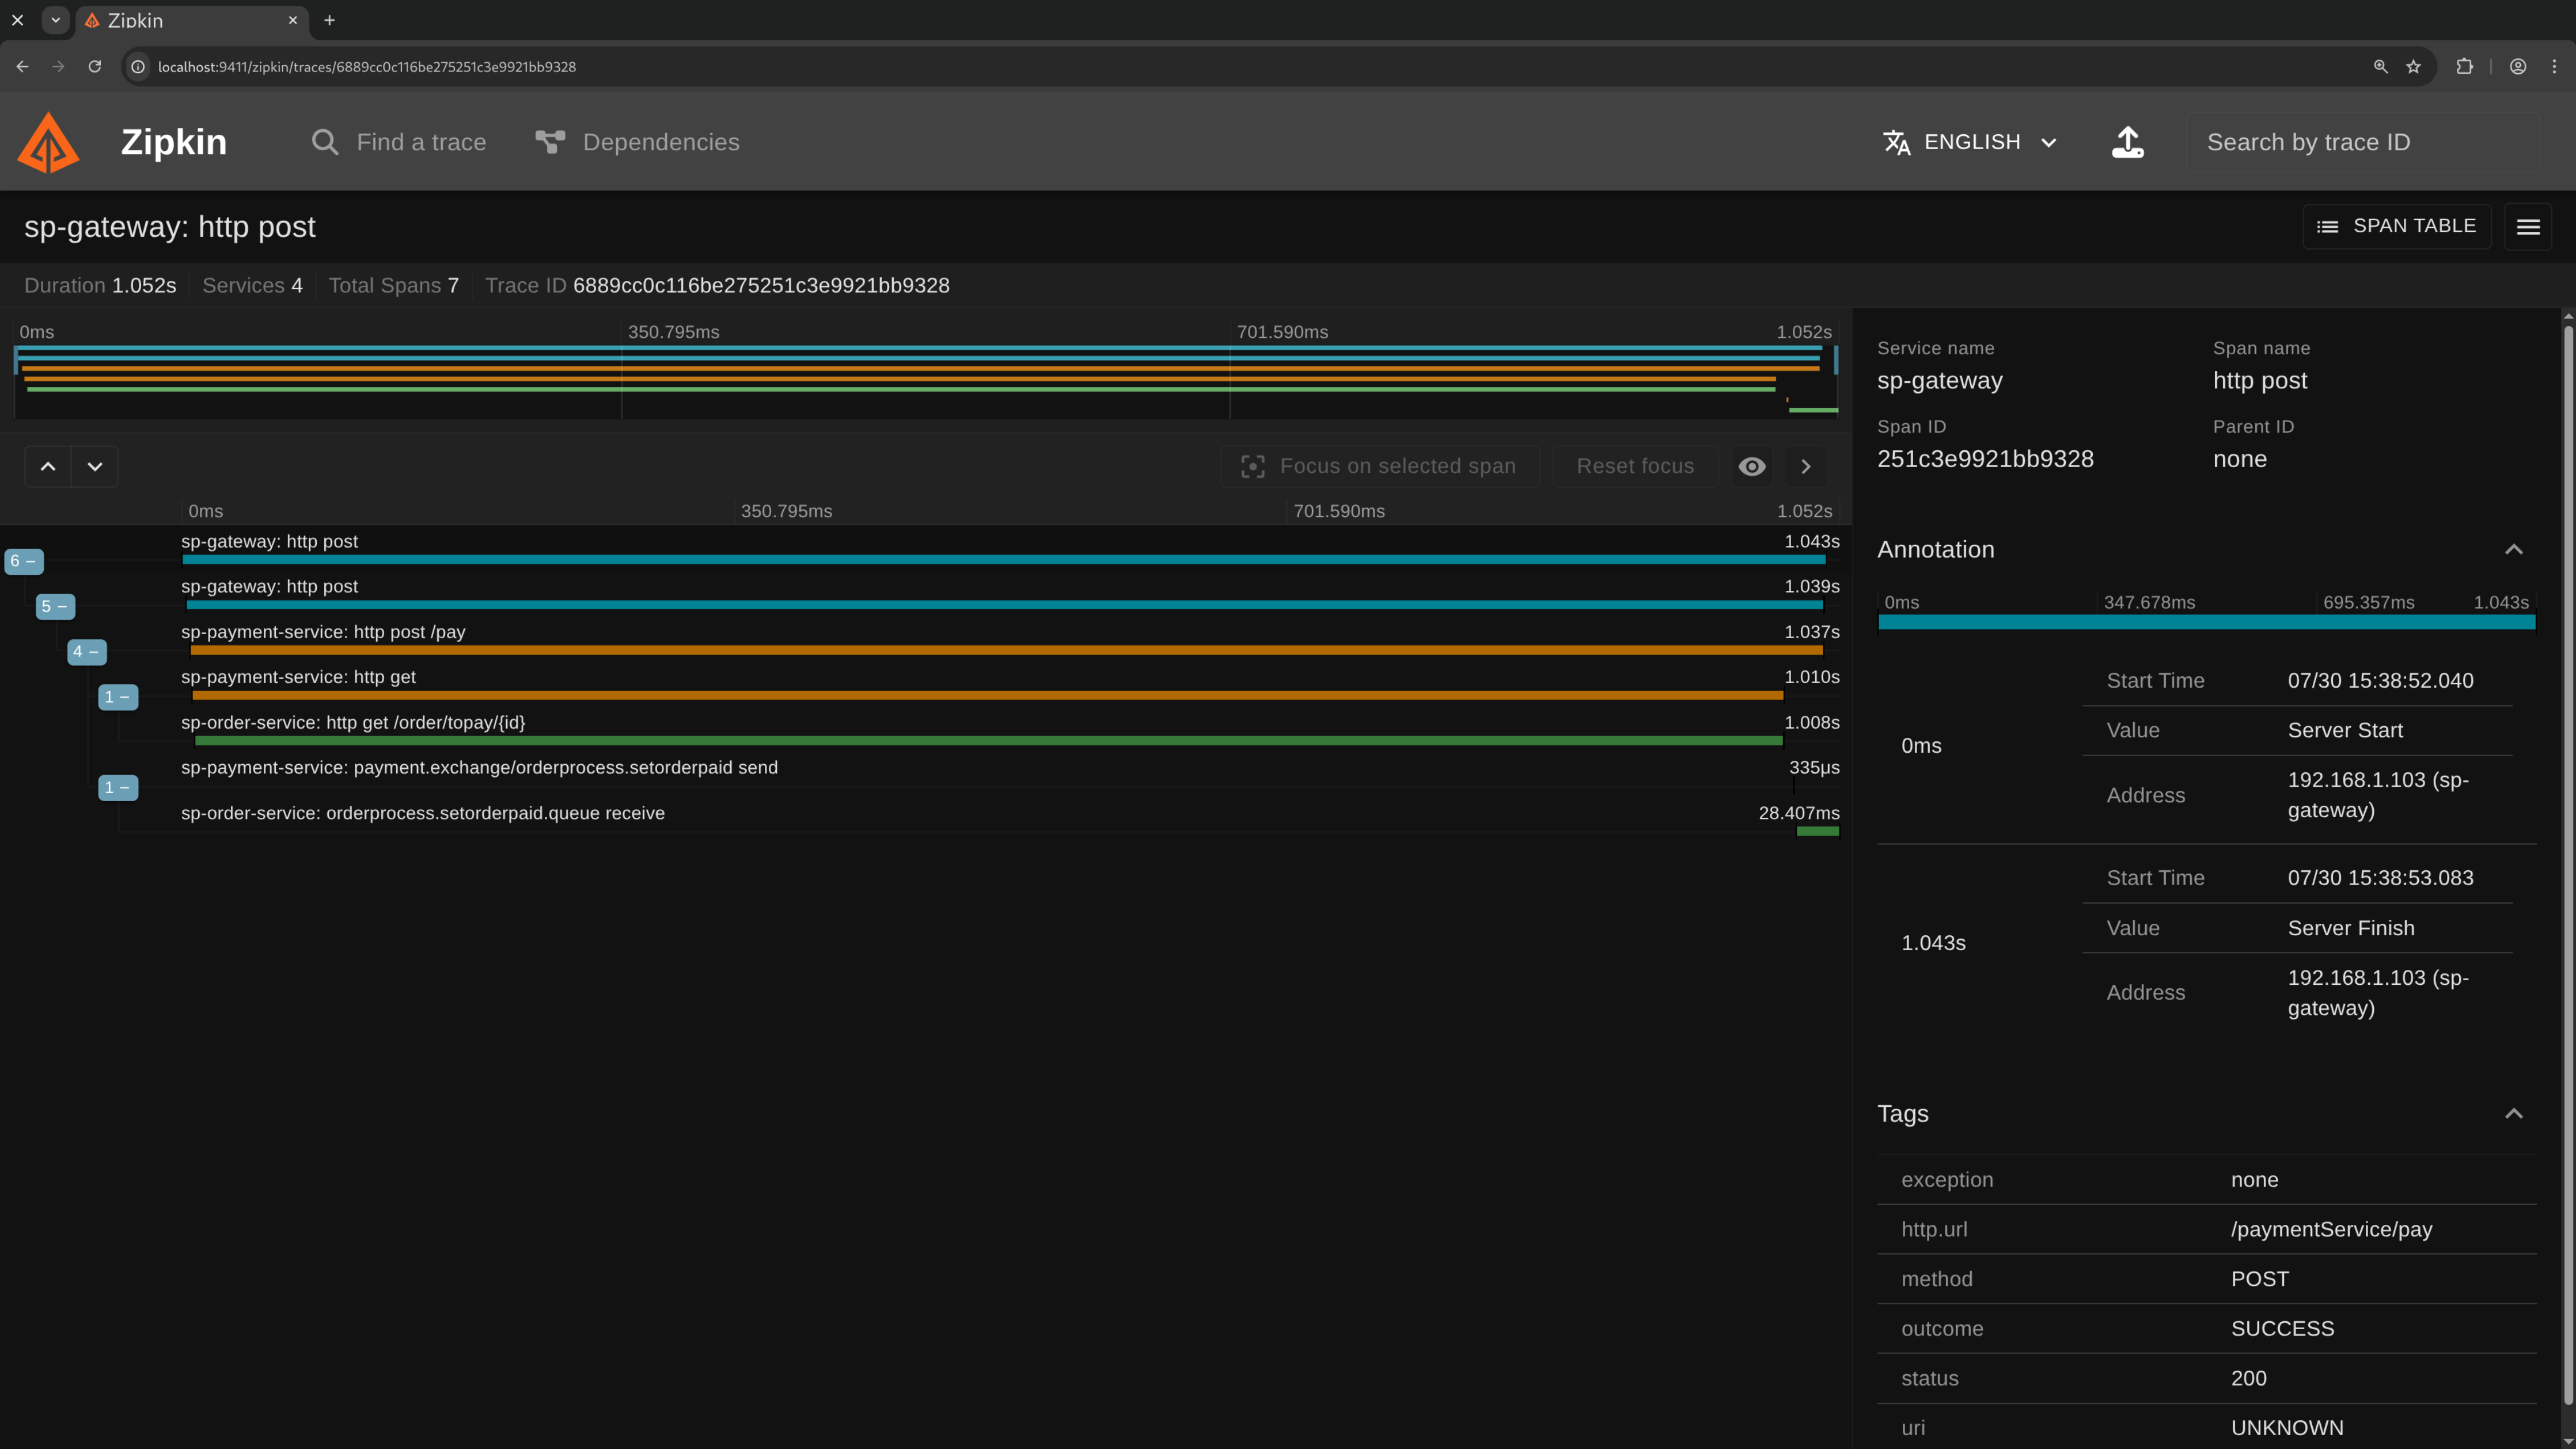The image size is (2576, 1449).
Task: Click Focus on selected span button
Action: coord(1379,467)
